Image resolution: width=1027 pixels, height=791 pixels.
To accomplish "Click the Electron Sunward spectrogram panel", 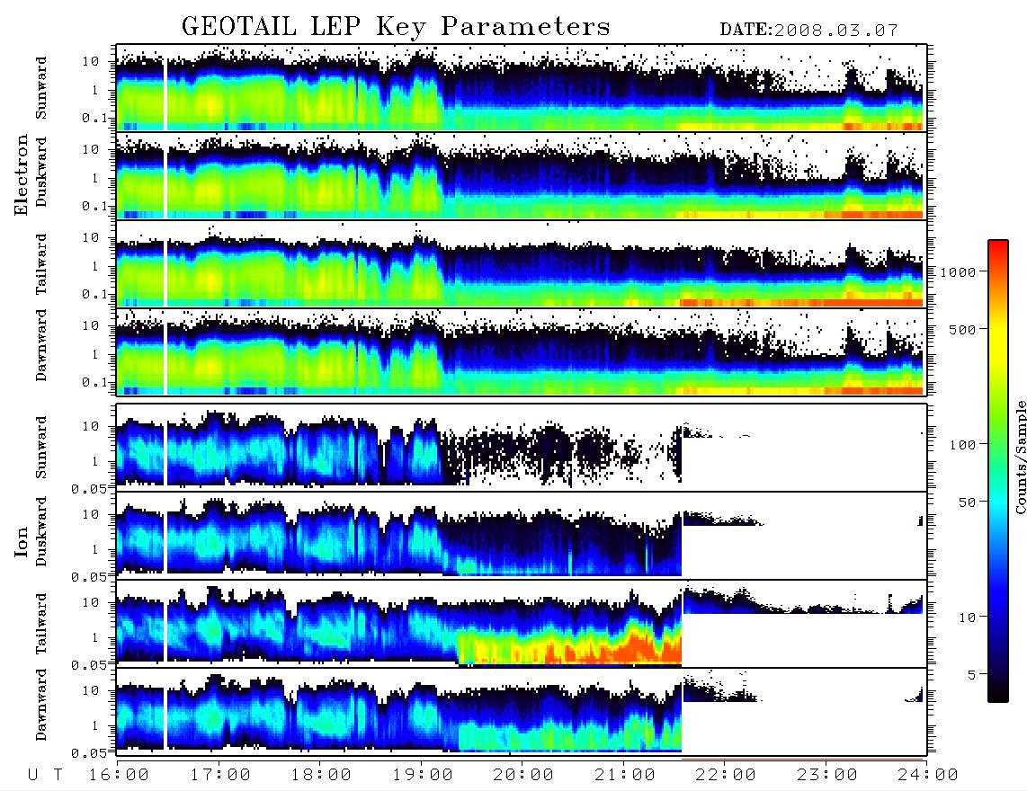I will click(x=522, y=88).
